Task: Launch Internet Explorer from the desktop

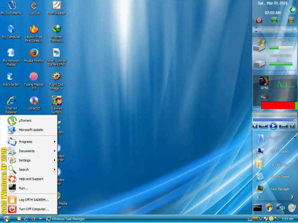Action: [11, 105]
